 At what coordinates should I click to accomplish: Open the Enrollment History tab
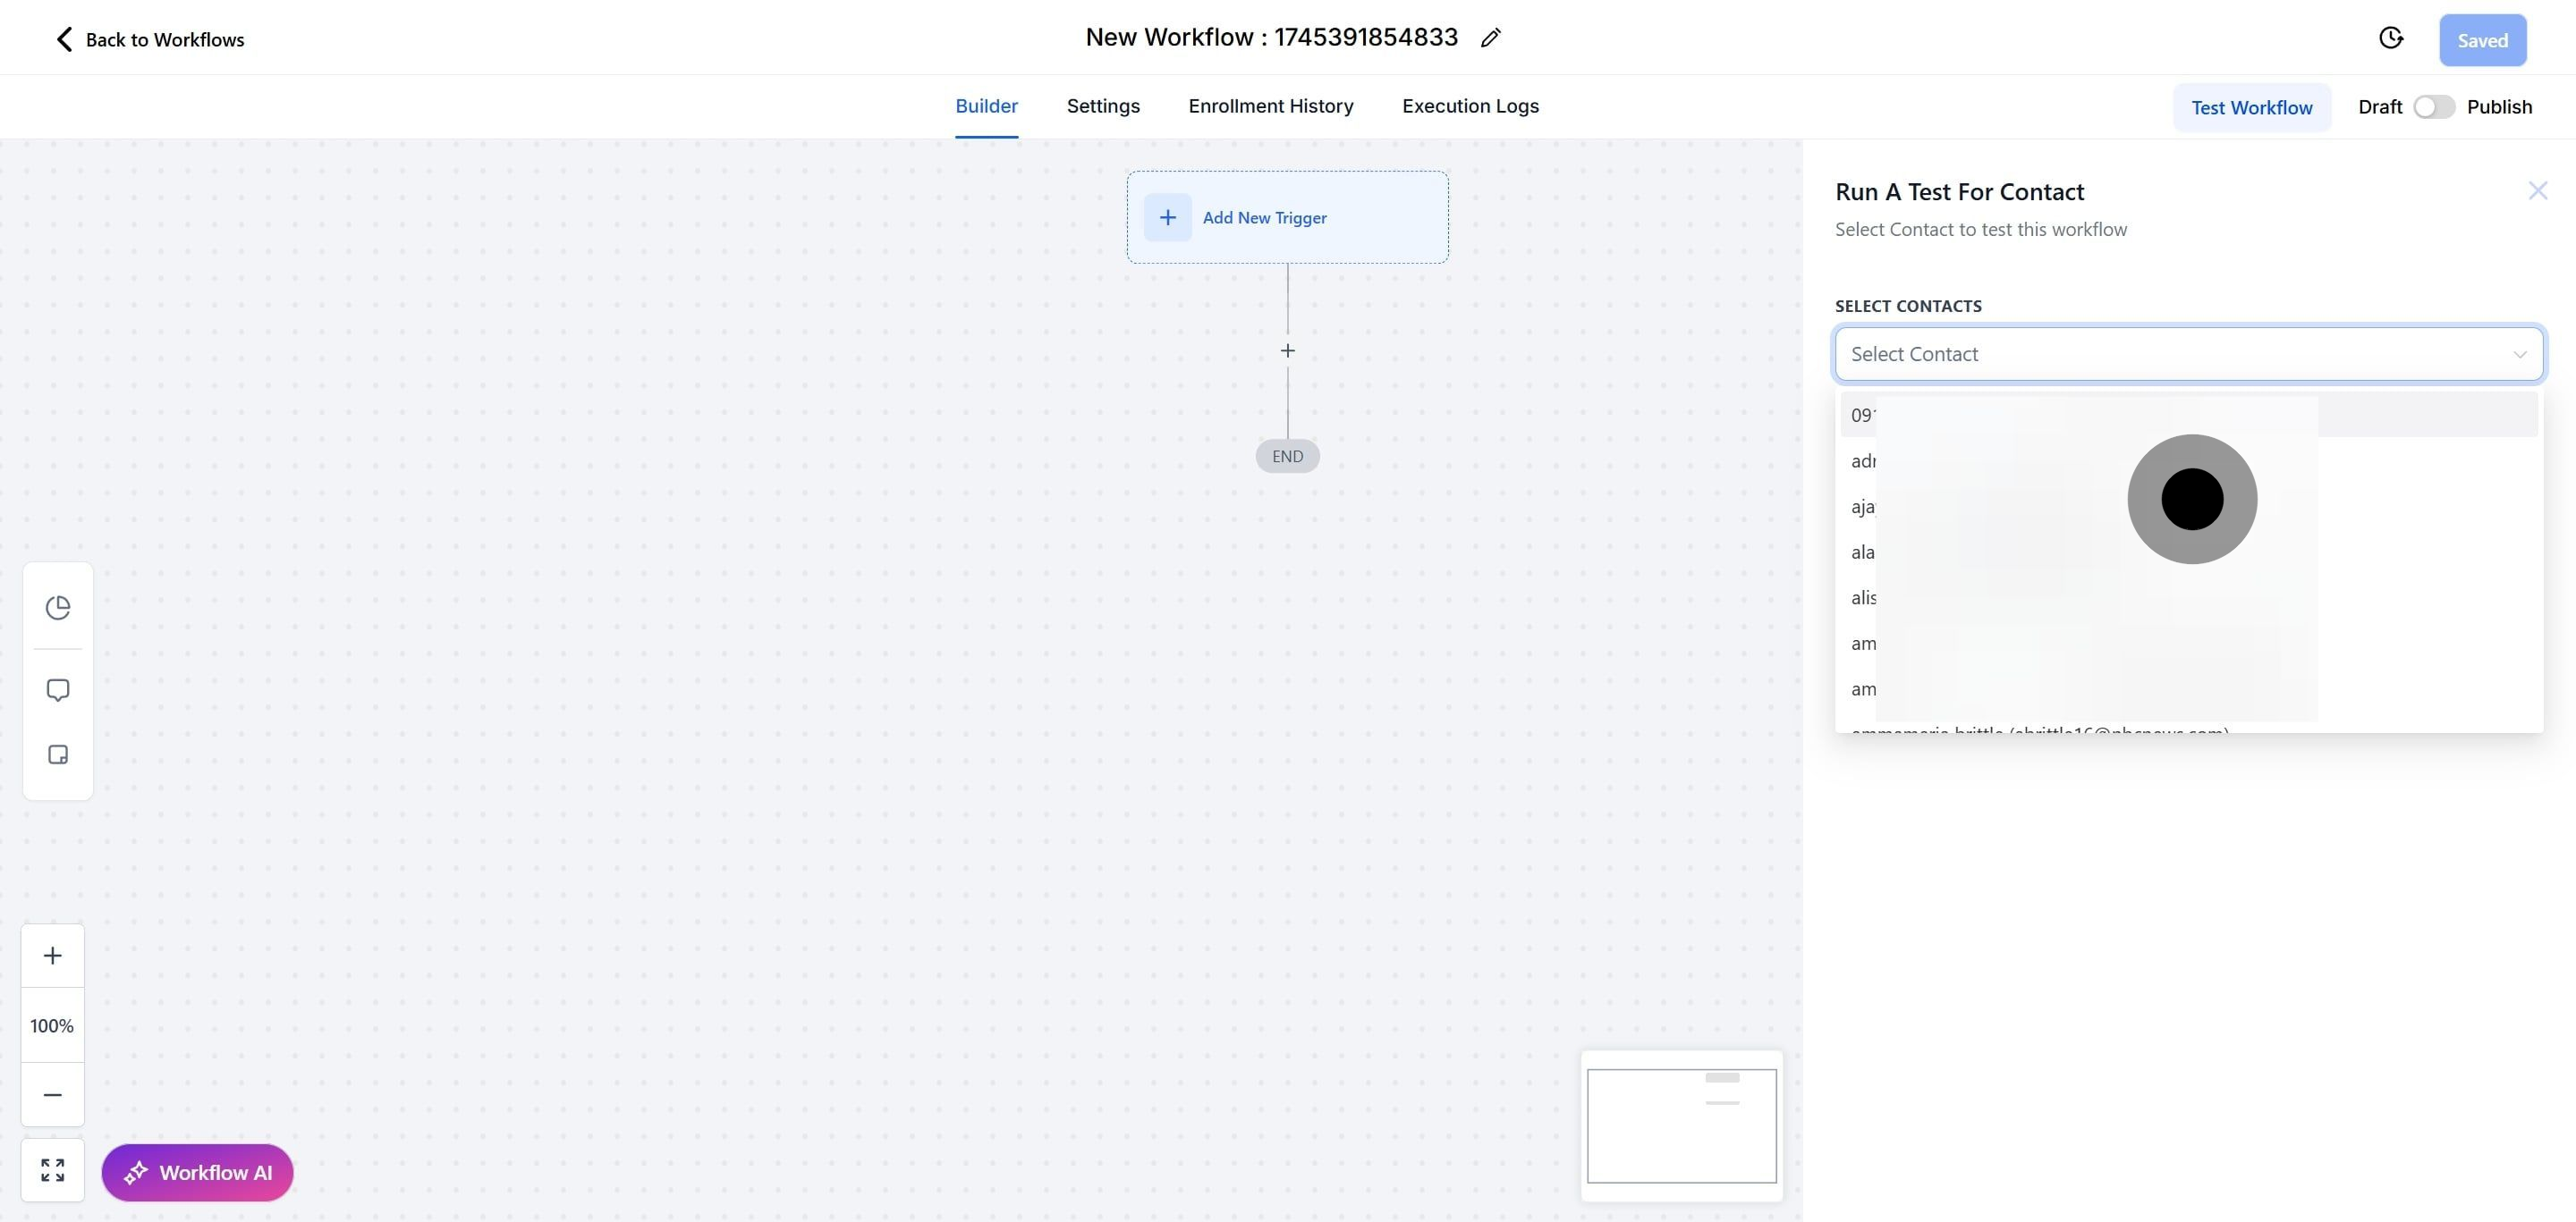[x=1270, y=105]
